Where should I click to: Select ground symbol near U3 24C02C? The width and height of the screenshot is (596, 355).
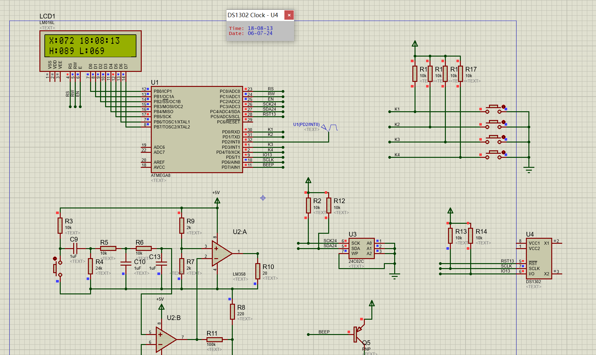[x=395, y=276]
